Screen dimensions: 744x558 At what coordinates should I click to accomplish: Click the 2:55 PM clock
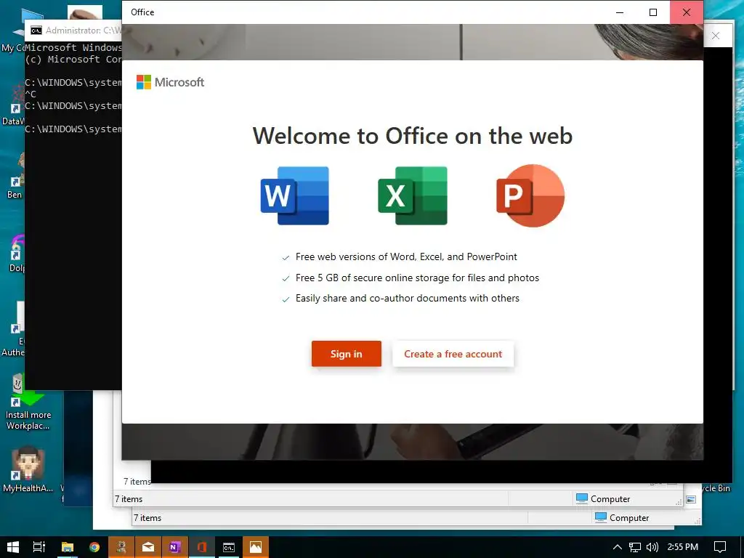[x=683, y=547]
